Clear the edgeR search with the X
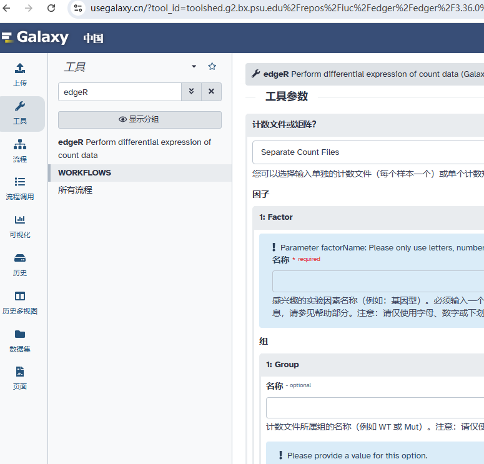Screen dimensions: 484x464 point(211,91)
